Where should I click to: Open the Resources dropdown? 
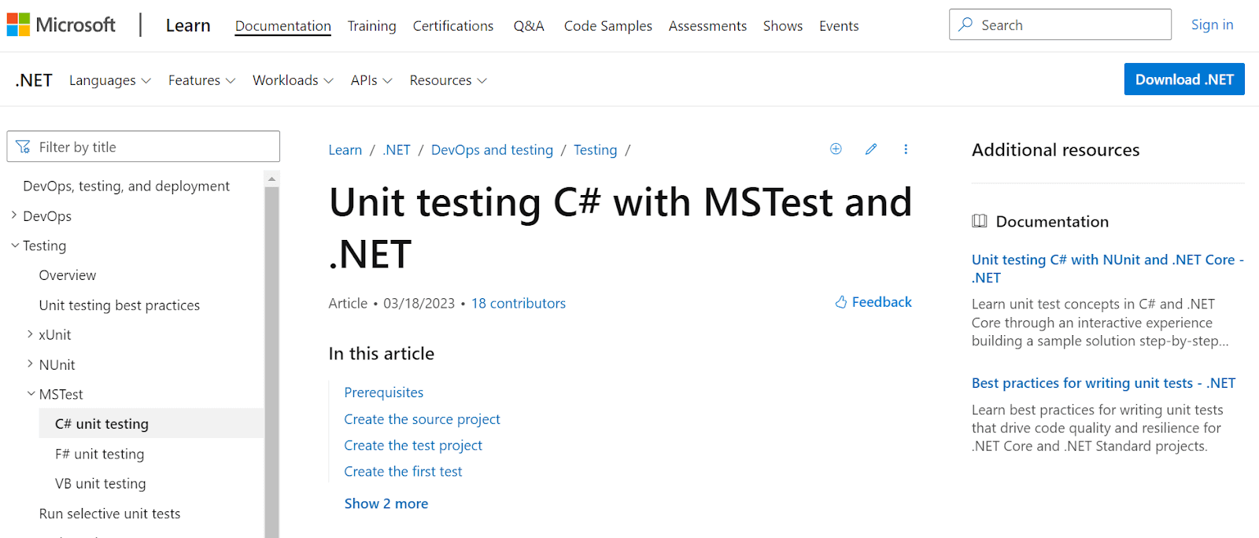[447, 79]
